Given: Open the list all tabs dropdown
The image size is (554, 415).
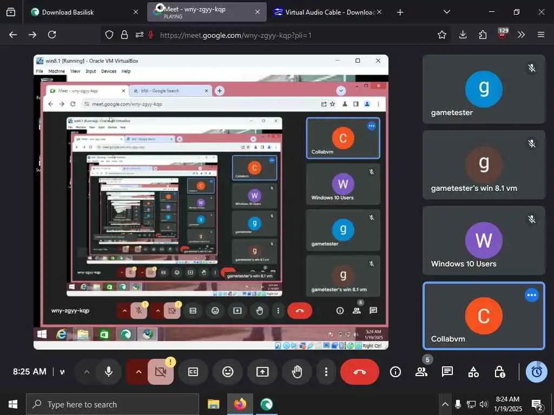Looking at the screenshot, I should 446,12.
